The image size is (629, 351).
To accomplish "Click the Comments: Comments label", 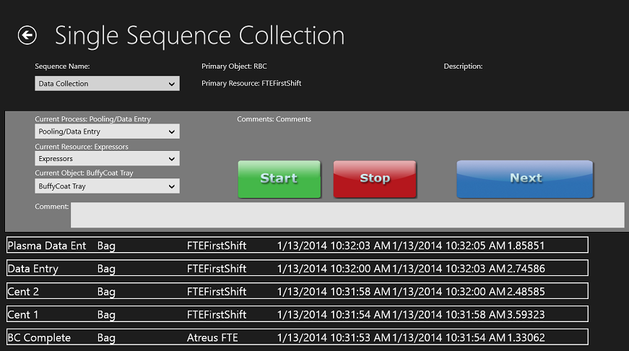I will (274, 119).
